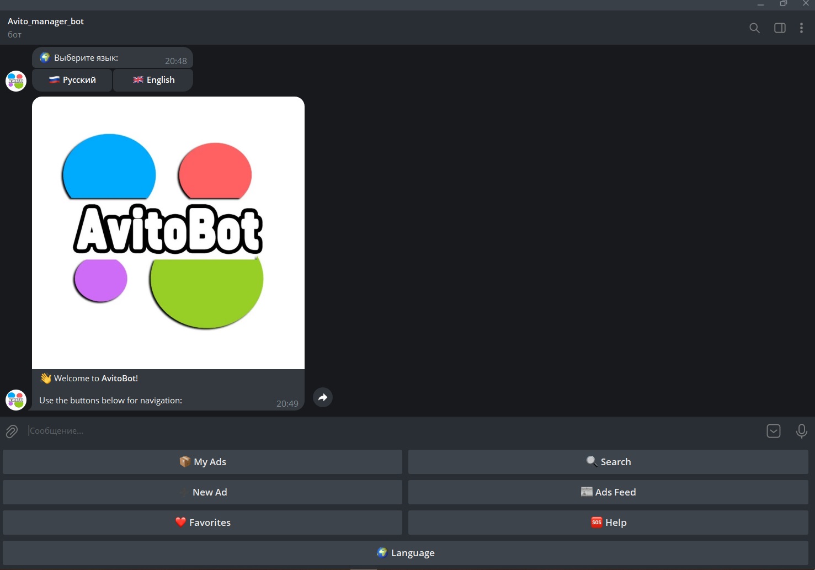Click the Выберите язык message text

[86, 58]
